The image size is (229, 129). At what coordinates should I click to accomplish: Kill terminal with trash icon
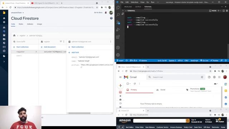point(227,11)
